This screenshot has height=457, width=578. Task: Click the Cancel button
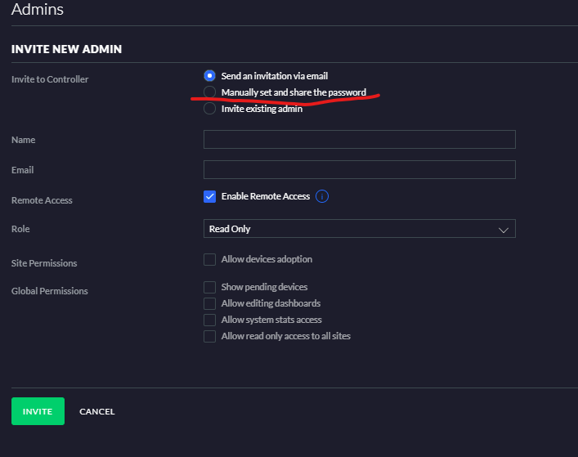(x=96, y=412)
